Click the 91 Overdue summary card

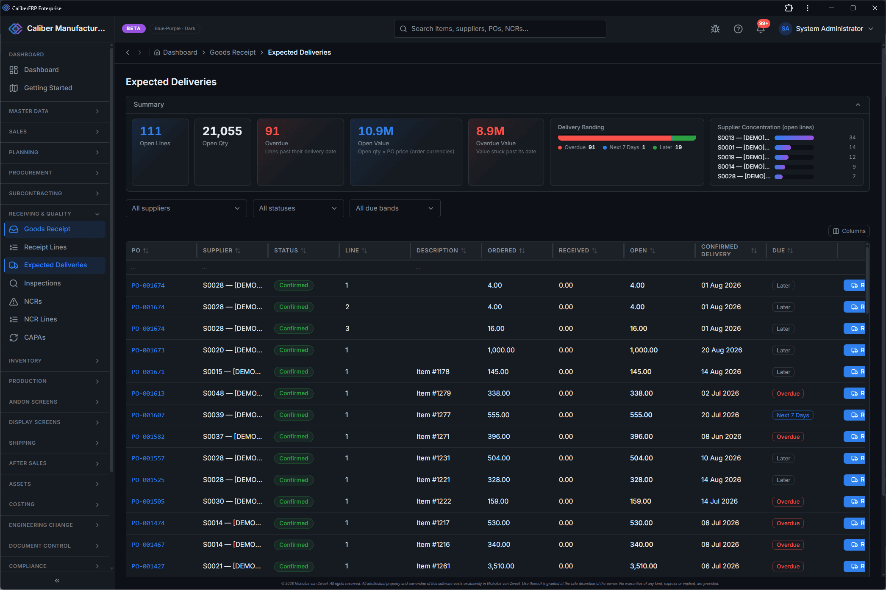pos(300,152)
